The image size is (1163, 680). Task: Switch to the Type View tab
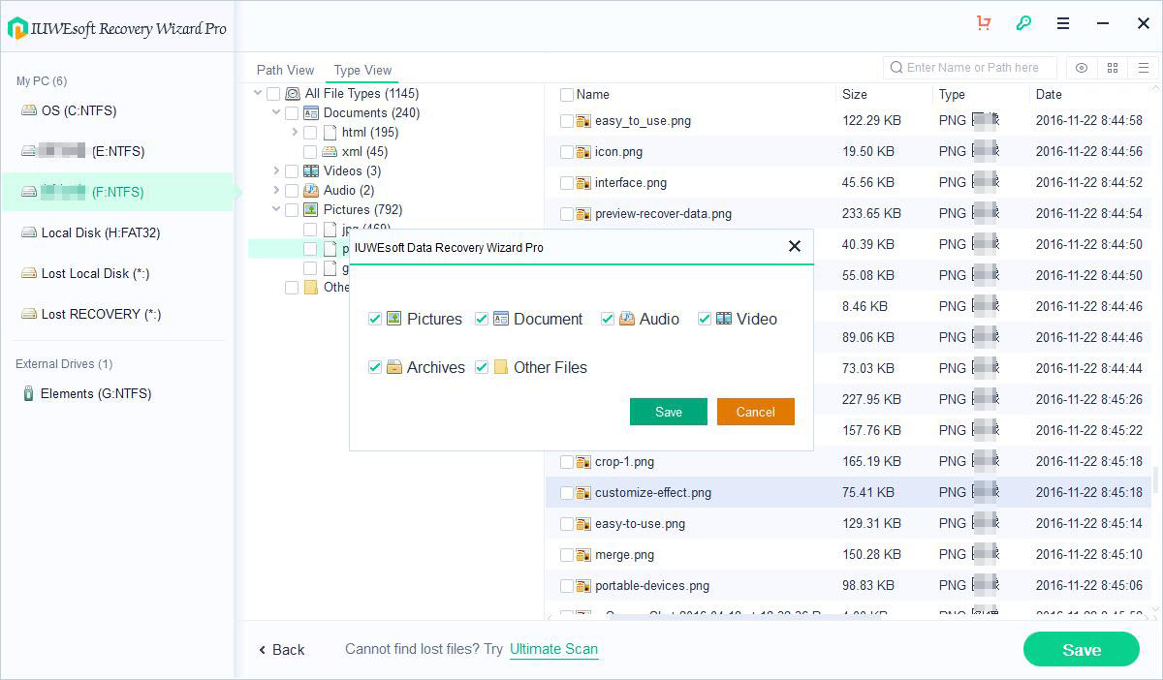coord(362,70)
